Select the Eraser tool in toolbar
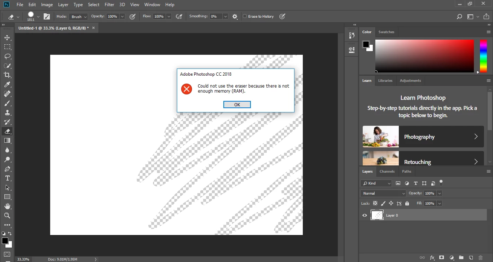Image resolution: width=493 pixels, height=262 pixels. click(x=7, y=131)
